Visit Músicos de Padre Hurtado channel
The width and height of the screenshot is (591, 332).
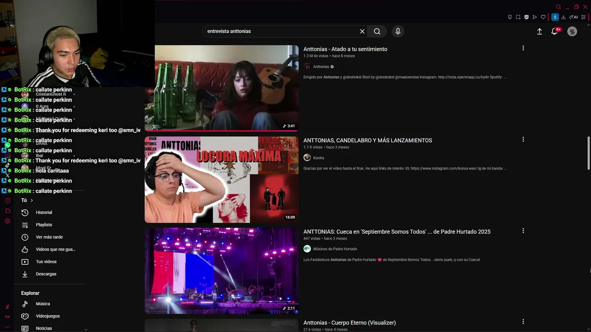[x=335, y=249]
